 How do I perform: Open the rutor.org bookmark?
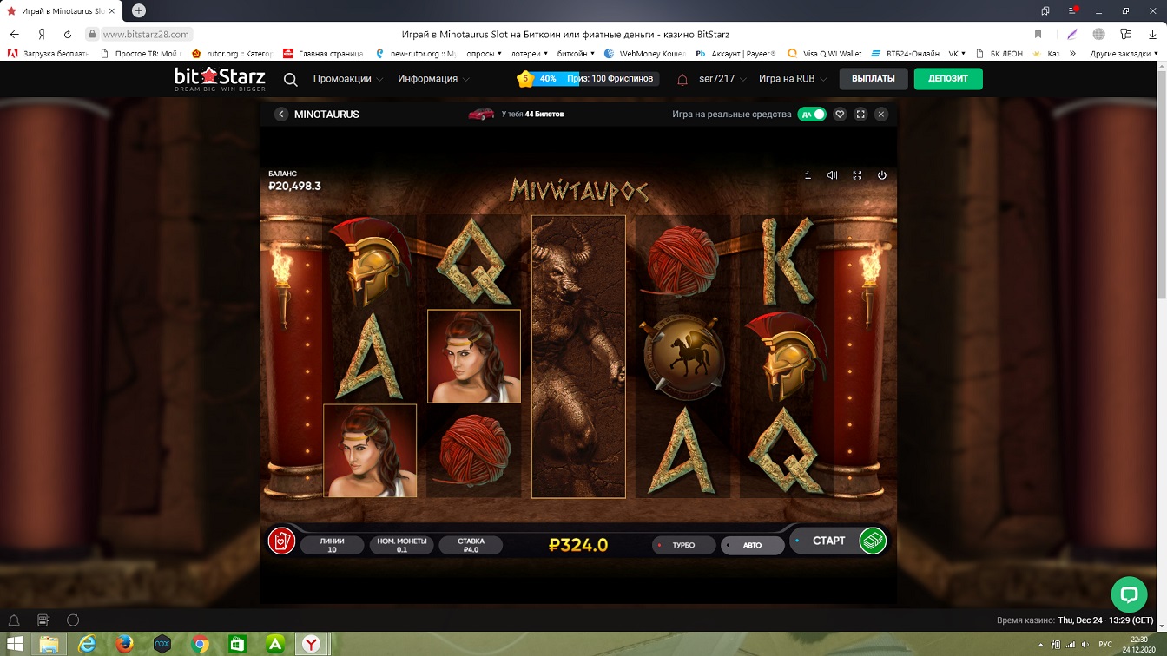coord(231,54)
